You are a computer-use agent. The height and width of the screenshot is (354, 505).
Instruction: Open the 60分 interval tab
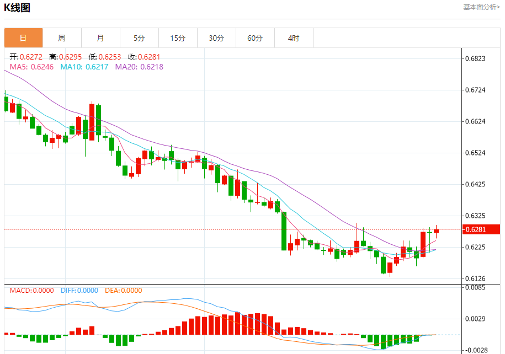click(x=255, y=38)
